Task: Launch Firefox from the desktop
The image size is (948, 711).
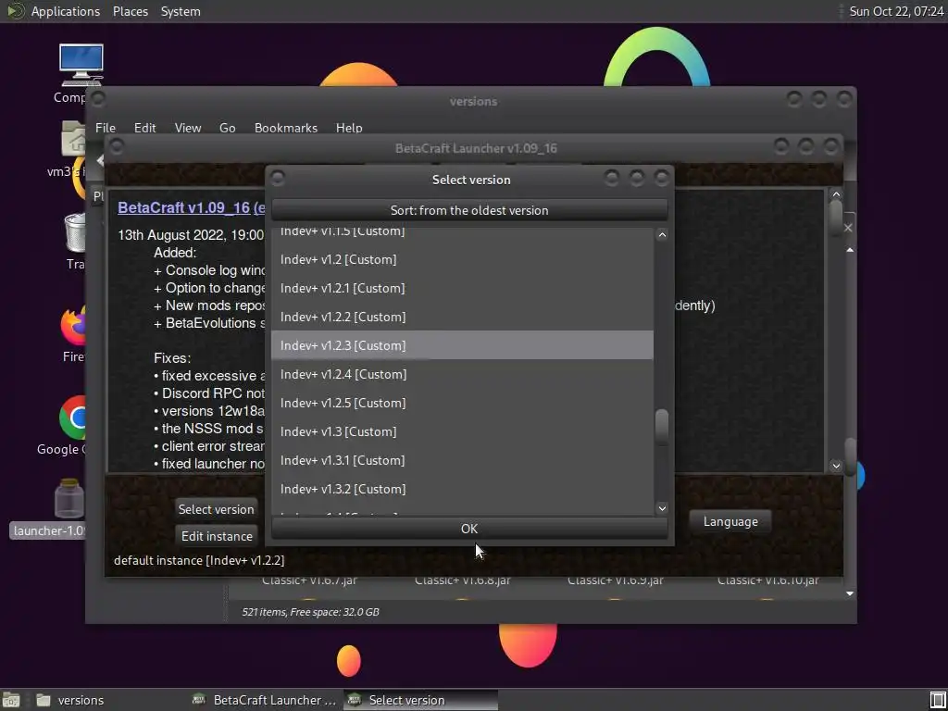Action: tap(72, 325)
